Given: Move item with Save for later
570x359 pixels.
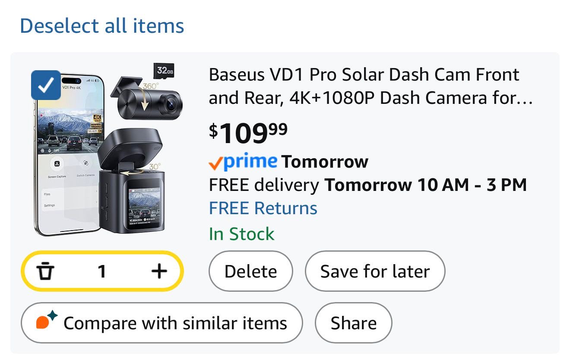Looking at the screenshot, I should pos(375,272).
